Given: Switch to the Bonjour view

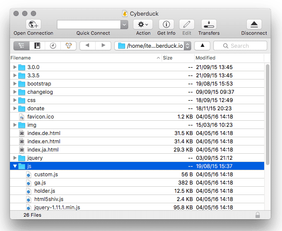Looking at the screenshot, I should 69,46.
